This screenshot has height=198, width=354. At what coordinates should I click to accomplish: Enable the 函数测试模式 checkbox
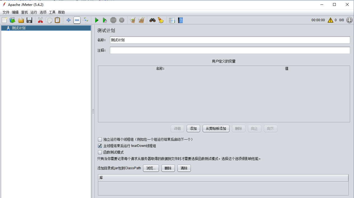(x=100, y=152)
